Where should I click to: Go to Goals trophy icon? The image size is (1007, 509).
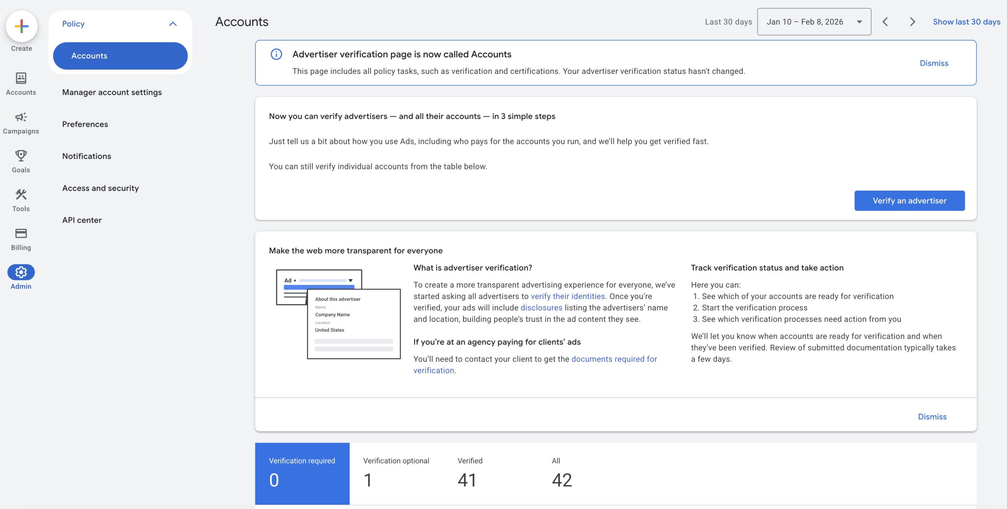pyautogui.click(x=21, y=156)
